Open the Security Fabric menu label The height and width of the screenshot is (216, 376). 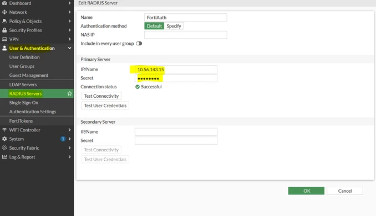click(x=24, y=148)
